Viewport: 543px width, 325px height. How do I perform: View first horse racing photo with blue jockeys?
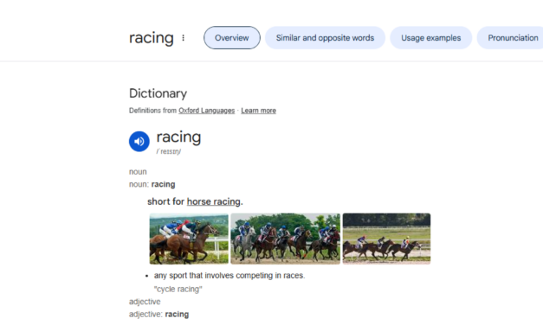(x=189, y=239)
